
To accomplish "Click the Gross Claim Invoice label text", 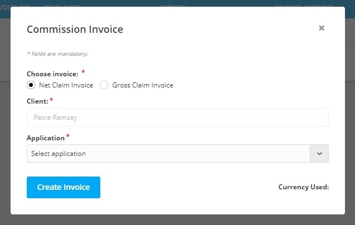I will point(143,85).
